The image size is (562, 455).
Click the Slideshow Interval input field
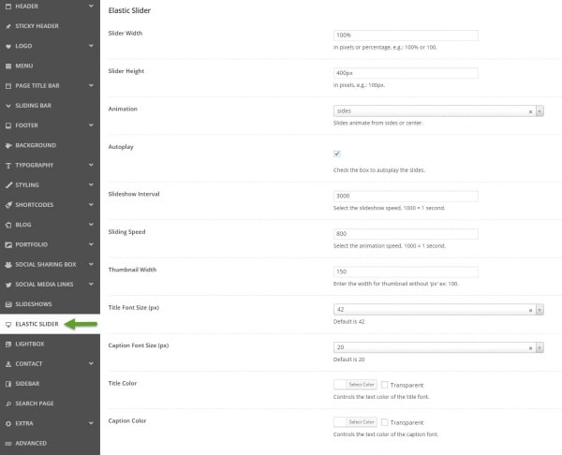[x=406, y=196]
